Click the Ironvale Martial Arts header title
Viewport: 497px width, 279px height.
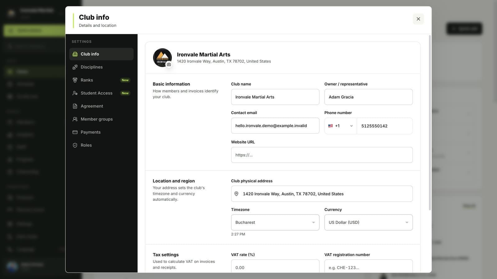(x=203, y=55)
